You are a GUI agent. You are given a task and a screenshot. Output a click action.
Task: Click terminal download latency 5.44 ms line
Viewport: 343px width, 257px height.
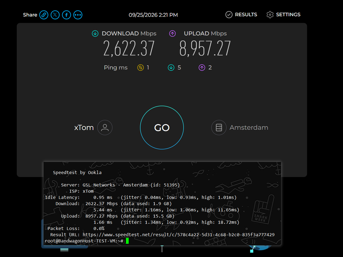click(x=166, y=210)
